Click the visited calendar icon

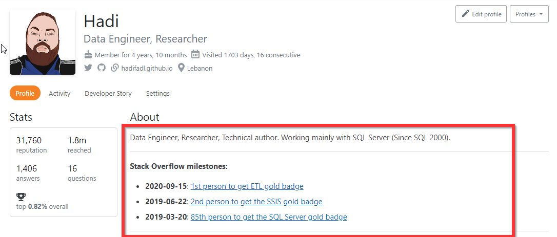tap(195, 55)
